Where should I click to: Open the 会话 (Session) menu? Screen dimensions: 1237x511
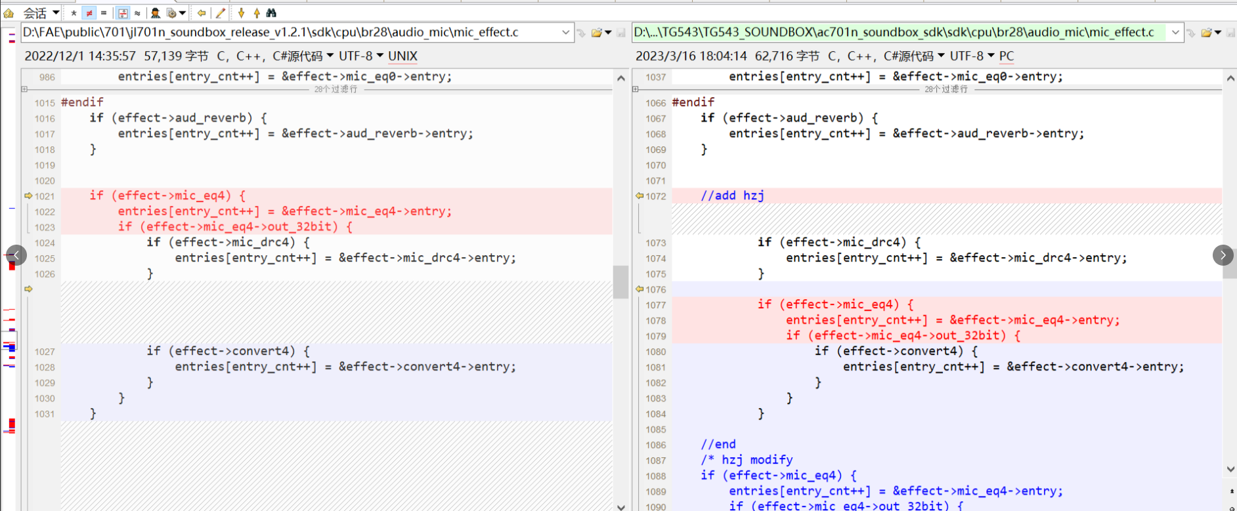tap(41, 12)
